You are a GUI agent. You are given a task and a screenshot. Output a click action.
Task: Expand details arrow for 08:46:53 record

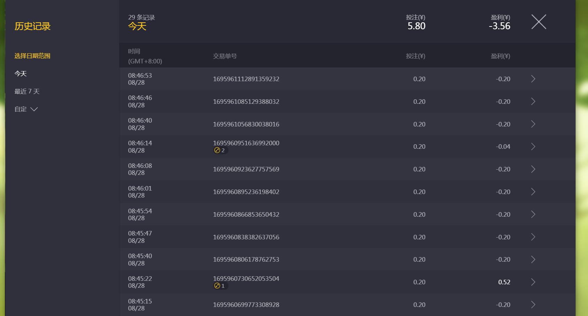tap(533, 79)
